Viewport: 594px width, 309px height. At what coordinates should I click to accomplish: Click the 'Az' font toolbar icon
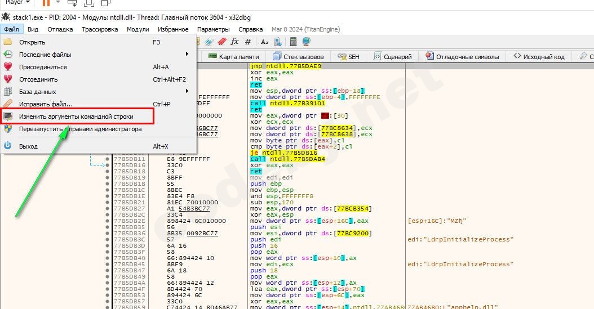[x=264, y=42]
